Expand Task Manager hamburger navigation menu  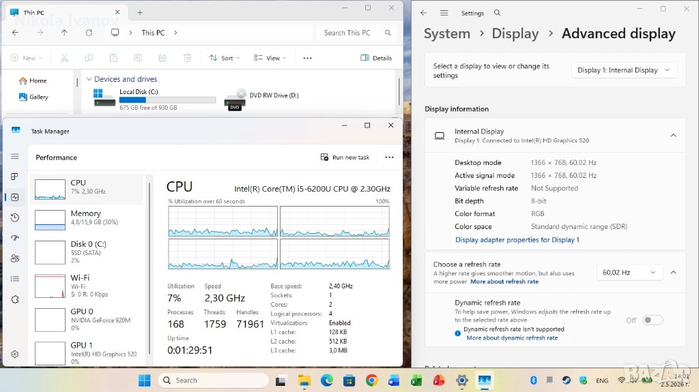coord(15,156)
